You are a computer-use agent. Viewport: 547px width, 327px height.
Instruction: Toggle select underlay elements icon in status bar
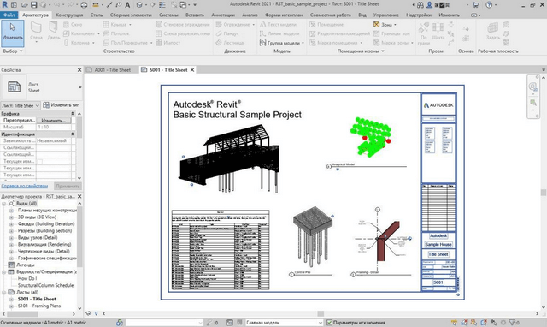tap(463, 323)
